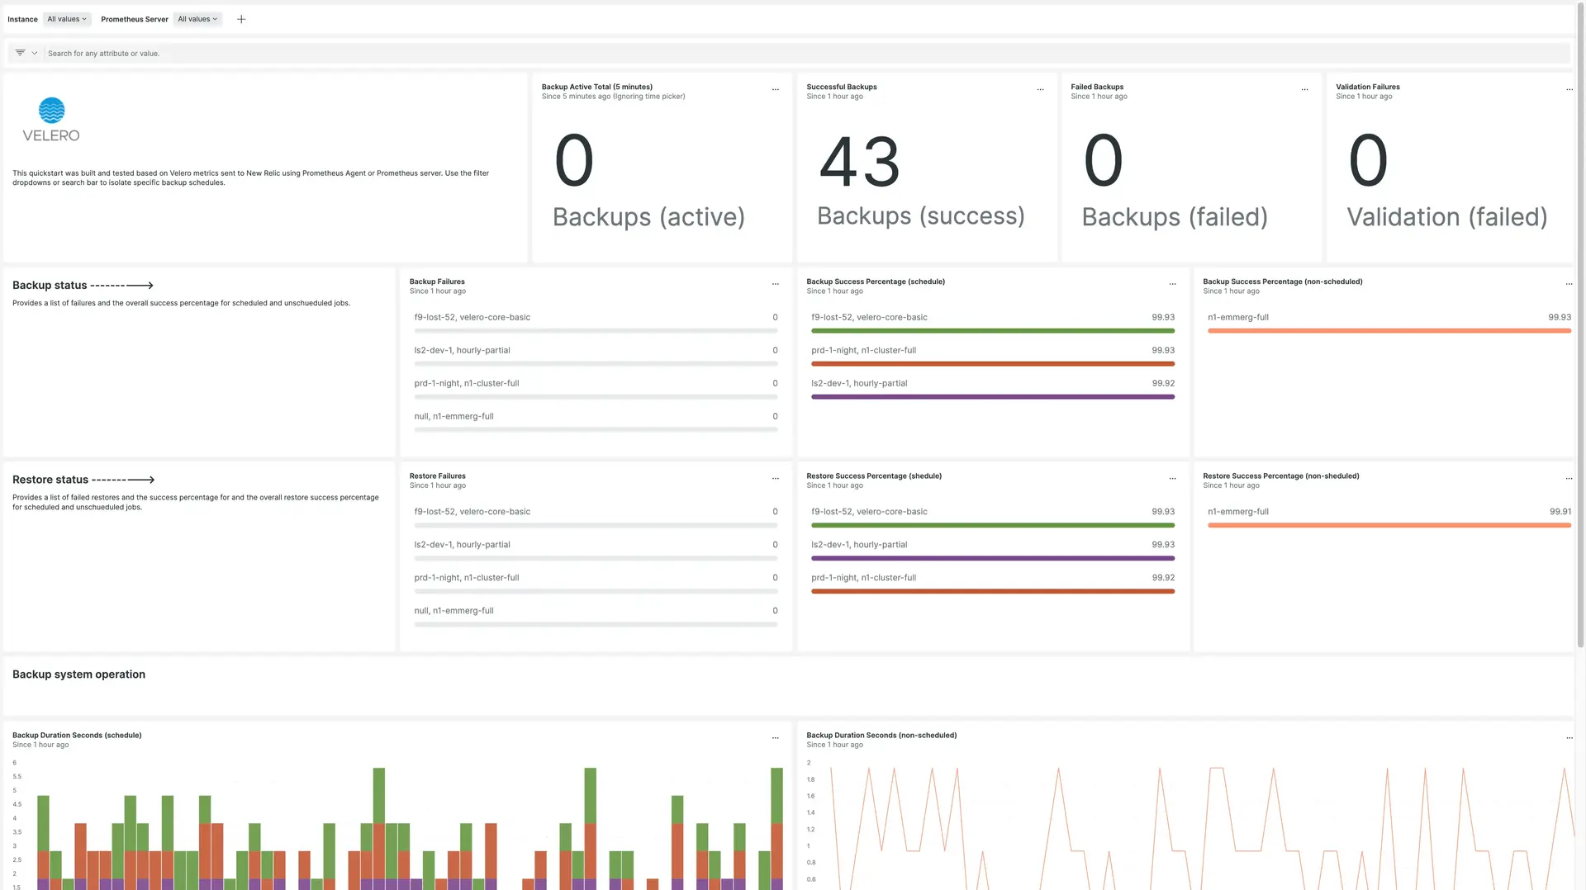Open Backup Active Total widget options menu
Screen dimensions: 1586x890
point(775,89)
